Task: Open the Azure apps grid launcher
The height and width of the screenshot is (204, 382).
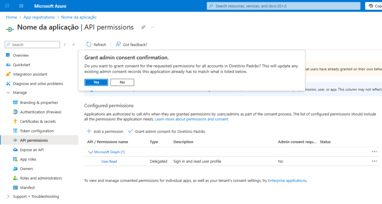Action: 7,6
